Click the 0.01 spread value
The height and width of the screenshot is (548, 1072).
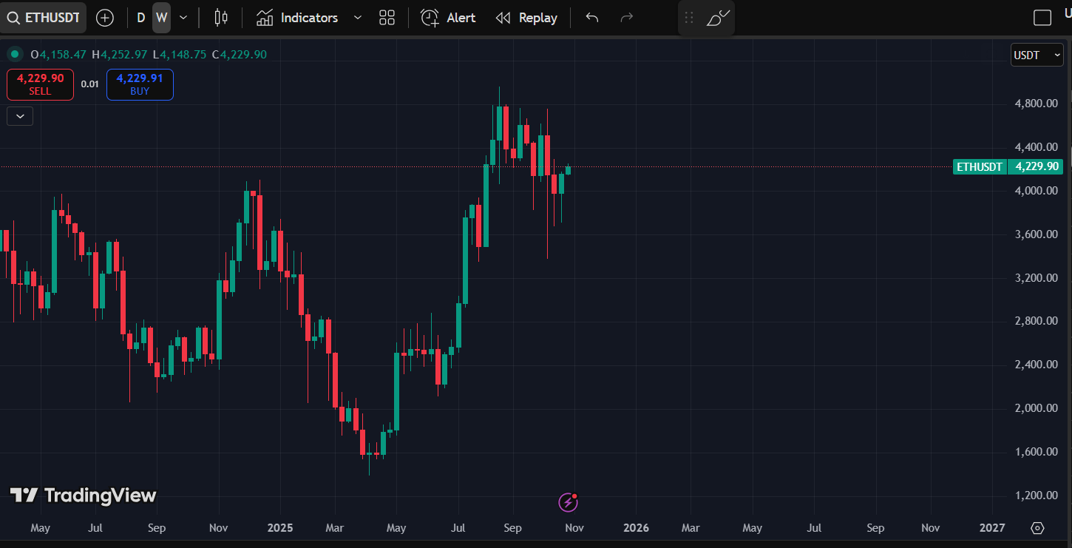[x=90, y=84]
